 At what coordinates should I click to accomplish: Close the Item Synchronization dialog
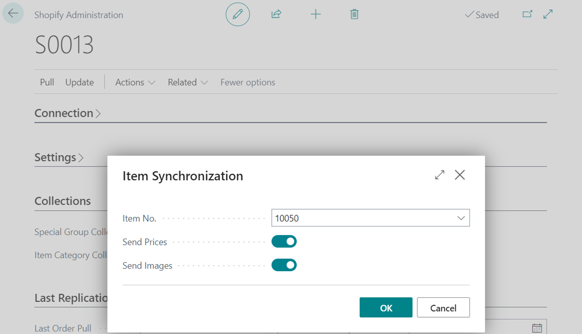(x=460, y=175)
